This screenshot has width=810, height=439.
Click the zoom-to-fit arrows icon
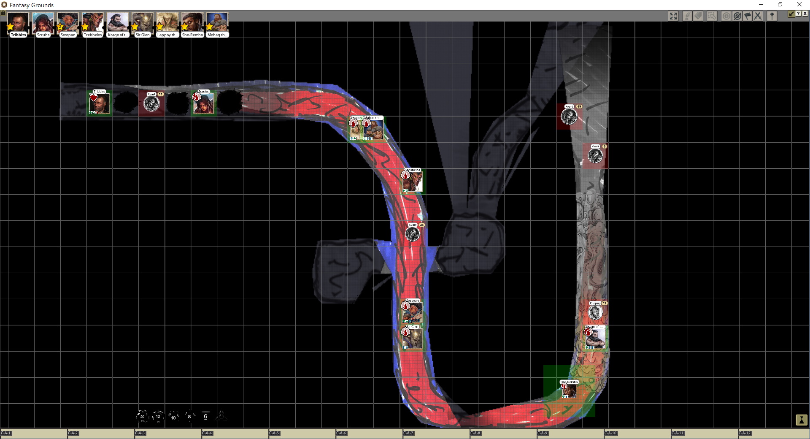click(673, 16)
